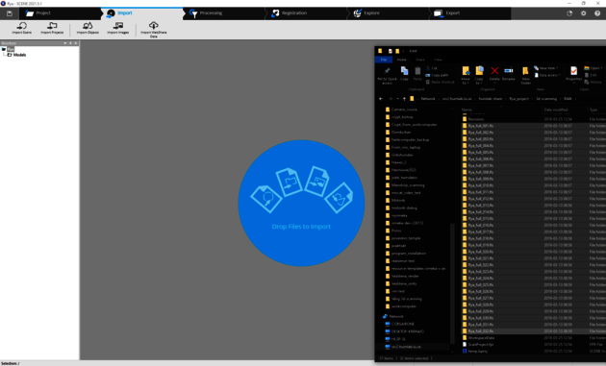Viewport: 606px width, 366px height.
Task: Click the Properties button in Explorer ribbon
Action: 573,73
